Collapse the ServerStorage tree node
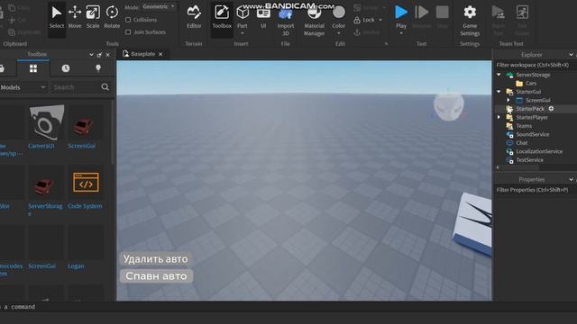 (499, 75)
